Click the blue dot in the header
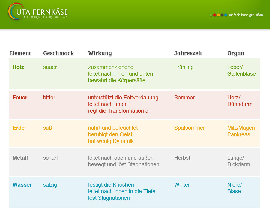 coord(226,15)
